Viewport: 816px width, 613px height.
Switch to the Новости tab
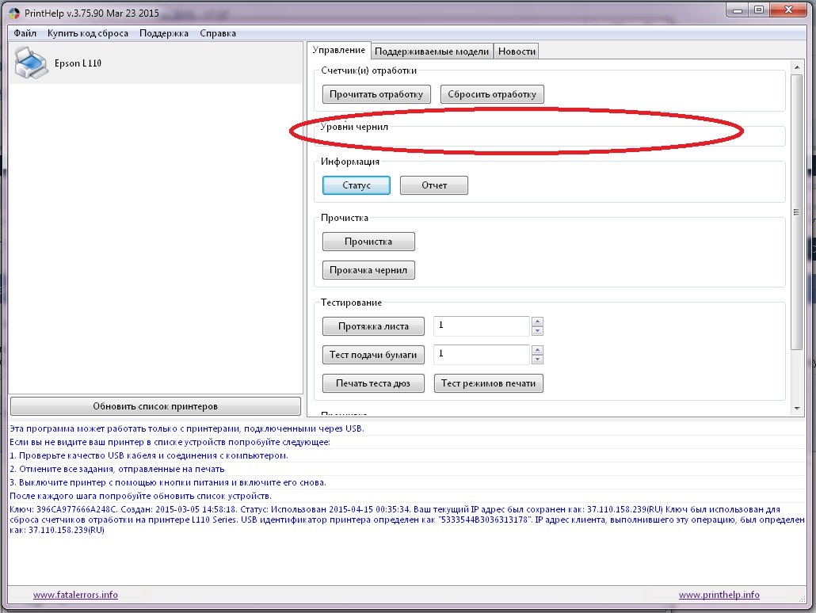coord(517,51)
